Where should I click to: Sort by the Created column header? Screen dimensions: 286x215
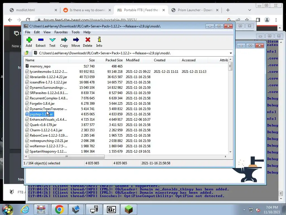point(166,60)
